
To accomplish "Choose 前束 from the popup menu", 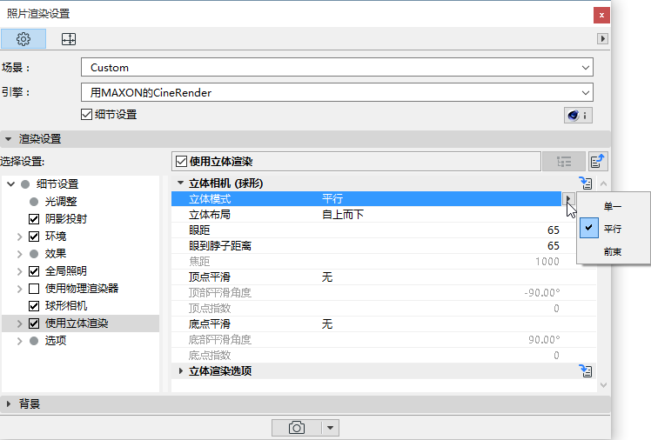I will (614, 251).
